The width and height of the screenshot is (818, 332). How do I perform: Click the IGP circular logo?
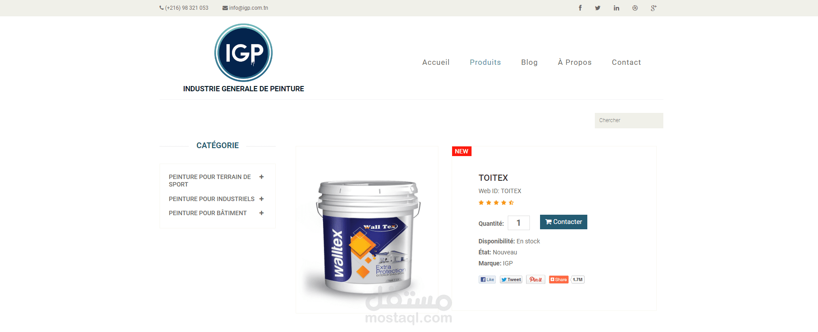click(243, 52)
